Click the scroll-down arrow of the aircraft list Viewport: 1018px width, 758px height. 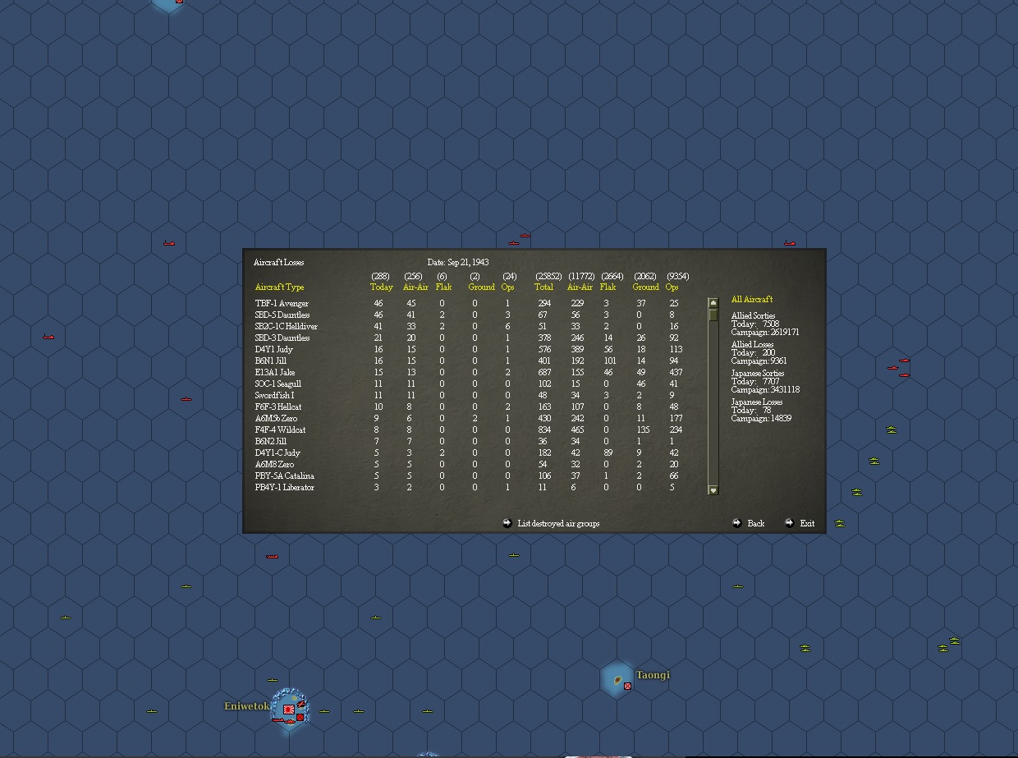(713, 490)
